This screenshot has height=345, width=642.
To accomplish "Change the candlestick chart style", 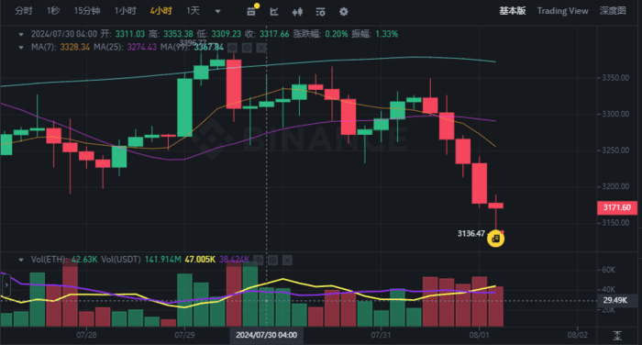I will [297, 12].
